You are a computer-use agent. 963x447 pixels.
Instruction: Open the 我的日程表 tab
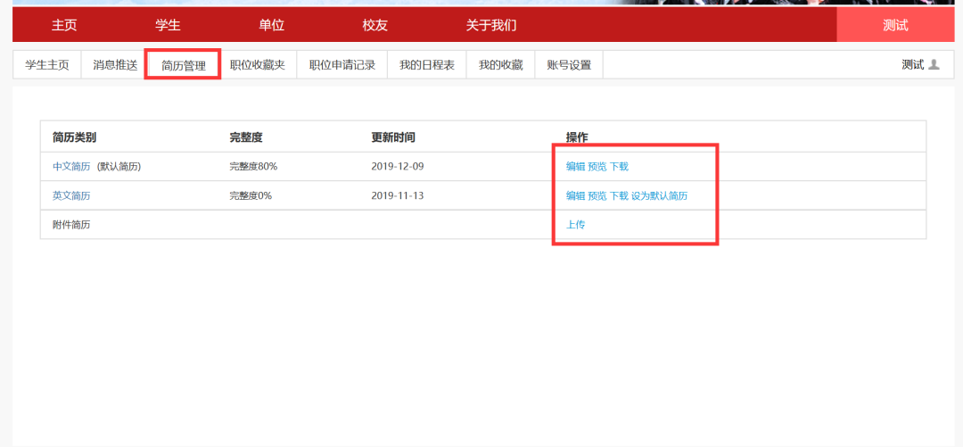[x=426, y=65]
